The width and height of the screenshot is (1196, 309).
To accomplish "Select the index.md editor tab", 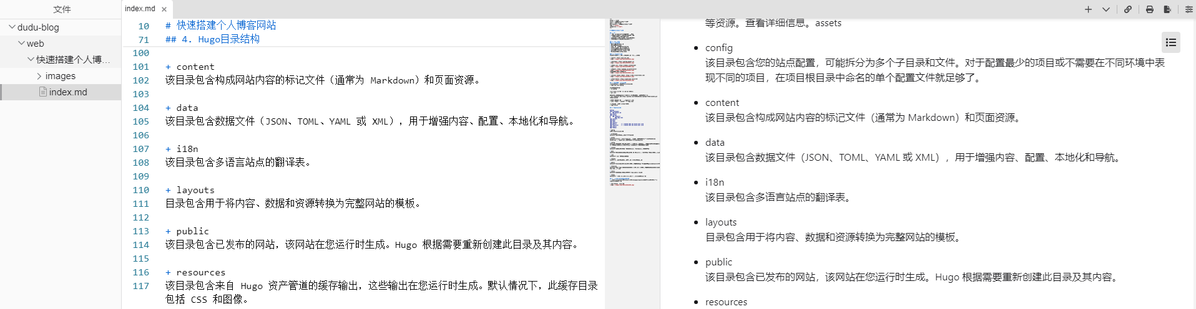I will (140, 9).
